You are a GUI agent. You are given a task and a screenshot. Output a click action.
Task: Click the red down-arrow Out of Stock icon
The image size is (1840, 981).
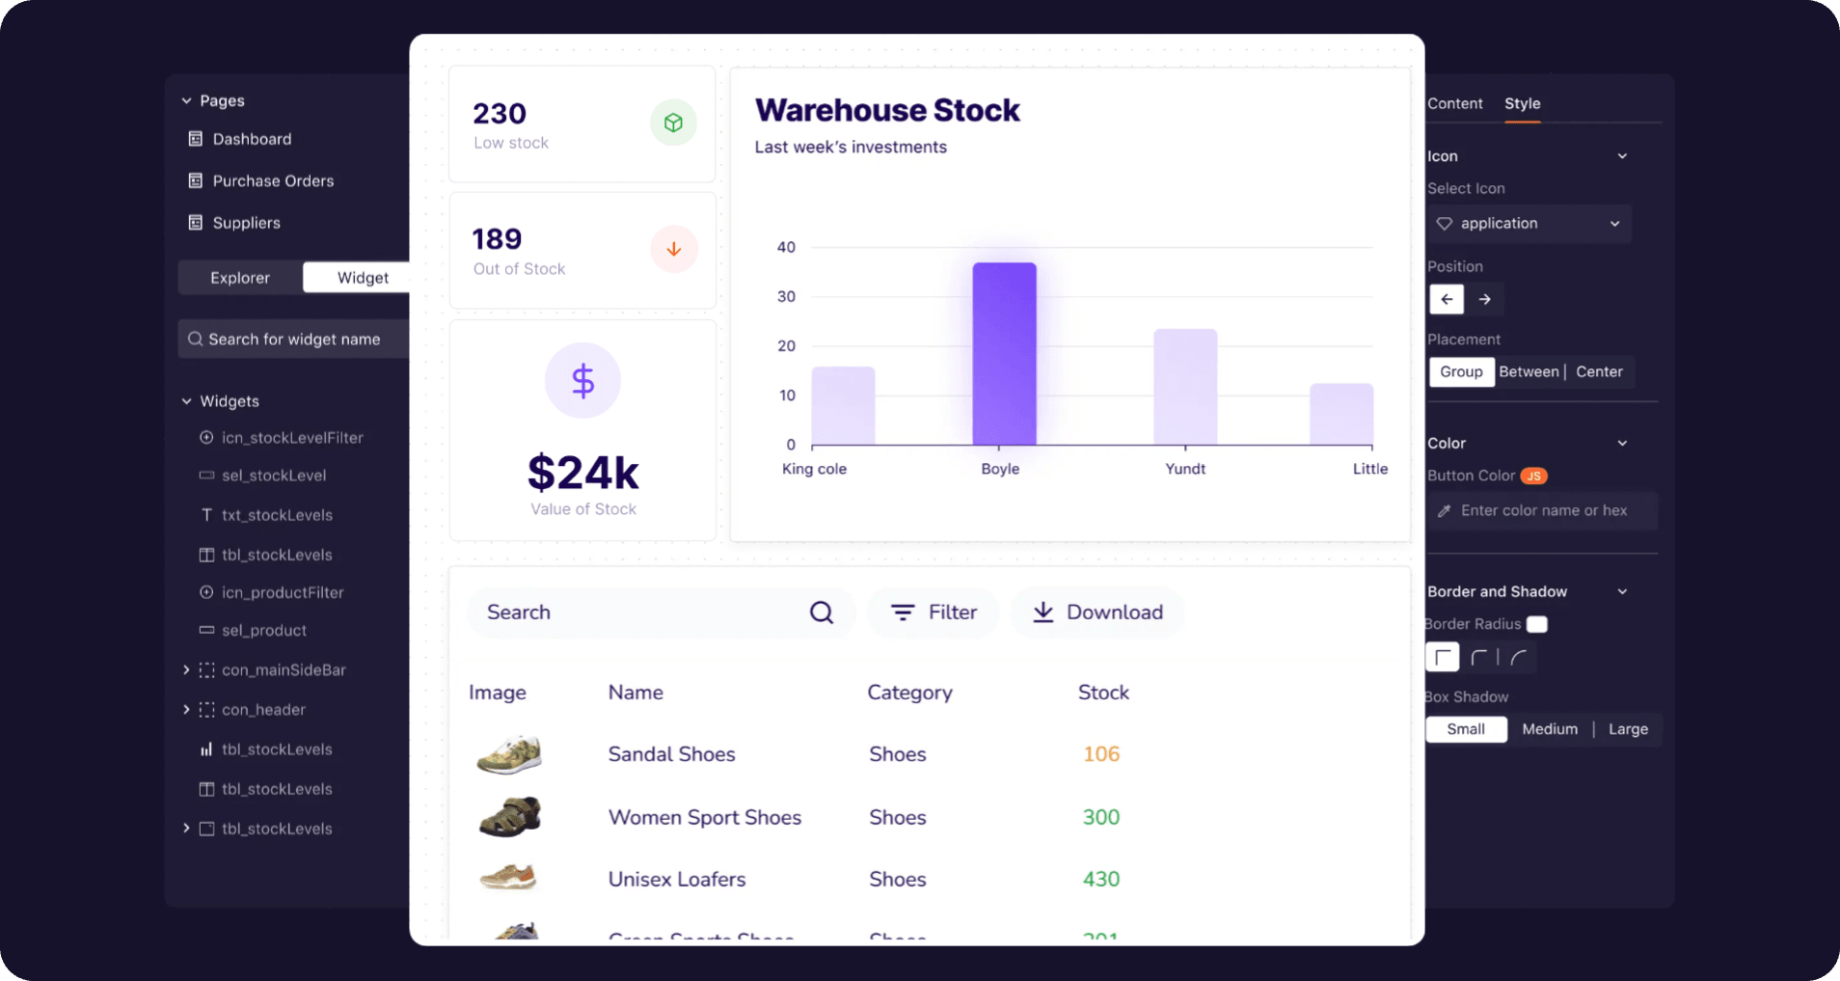coord(673,250)
